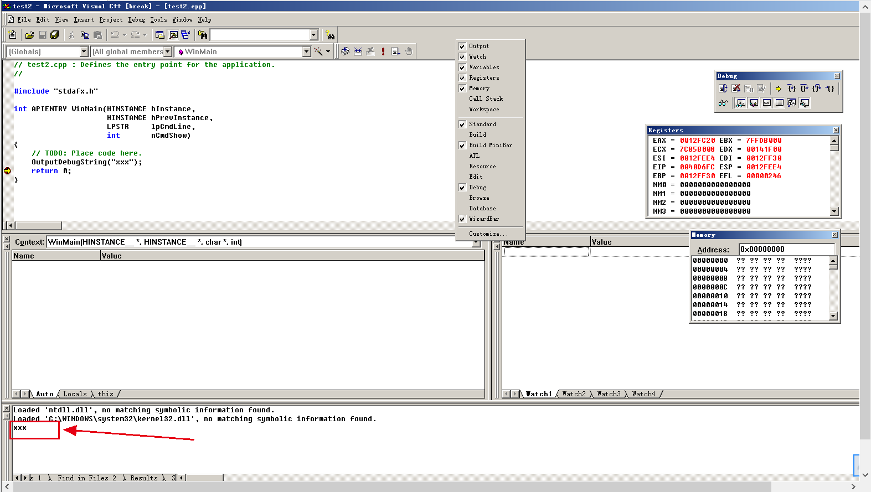The width and height of the screenshot is (871, 492).
Task: Click the code editor horizontal scrollbar thumb
Action: click(x=38, y=226)
